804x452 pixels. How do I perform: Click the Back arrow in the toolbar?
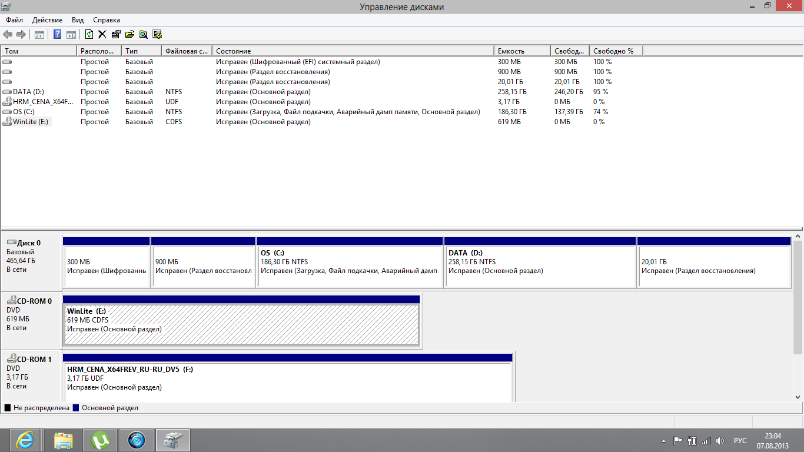pos(8,35)
